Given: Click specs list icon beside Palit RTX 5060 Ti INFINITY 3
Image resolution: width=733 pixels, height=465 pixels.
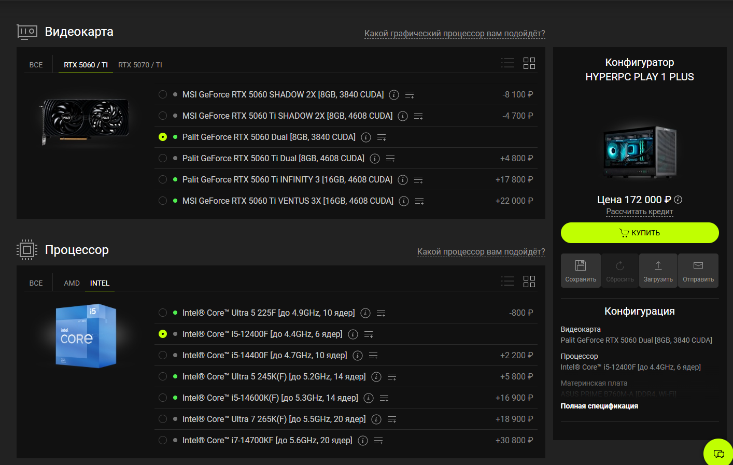Looking at the screenshot, I should pyautogui.click(x=418, y=180).
